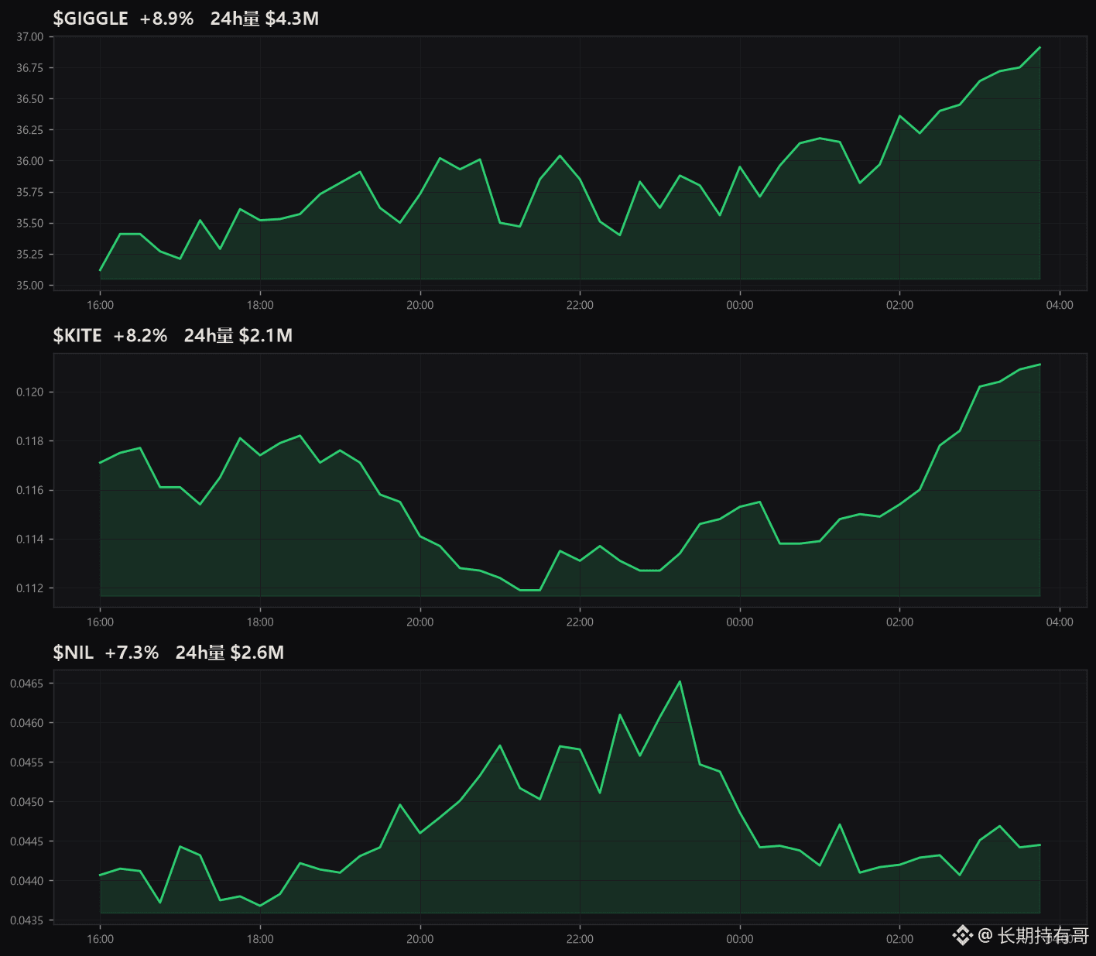The width and height of the screenshot is (1096, 956).
Task: Click the 35.00 price label on GIGGLE chart
Action: click(x=30, y=285)
